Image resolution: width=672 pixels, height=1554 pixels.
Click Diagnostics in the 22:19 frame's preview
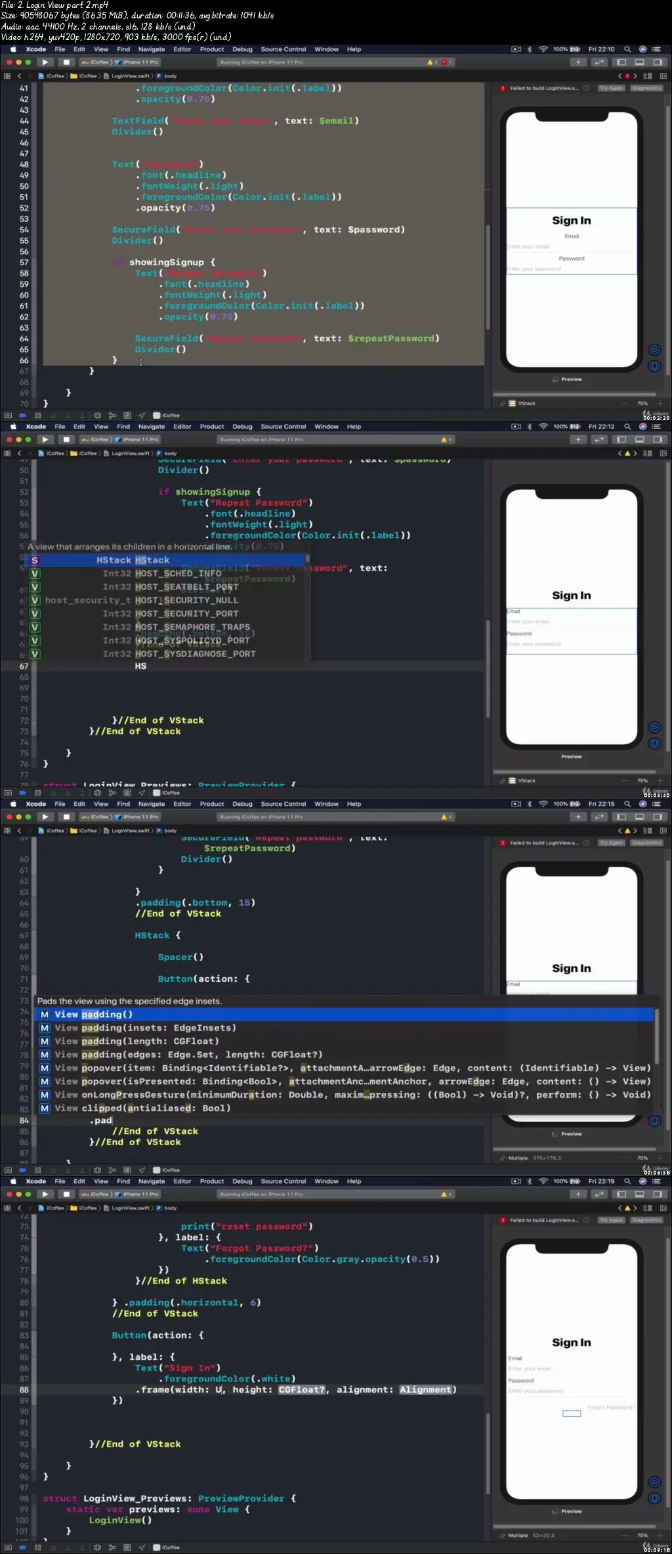point(646,1220)
